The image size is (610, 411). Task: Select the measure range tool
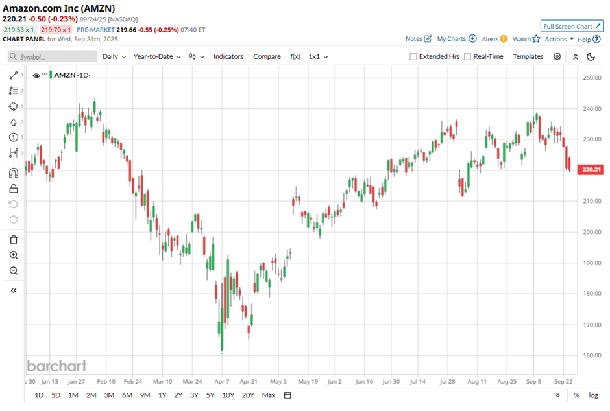pos(14,153)
